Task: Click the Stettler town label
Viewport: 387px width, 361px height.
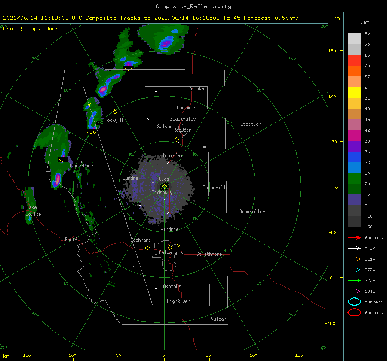Action: (251, 124)
